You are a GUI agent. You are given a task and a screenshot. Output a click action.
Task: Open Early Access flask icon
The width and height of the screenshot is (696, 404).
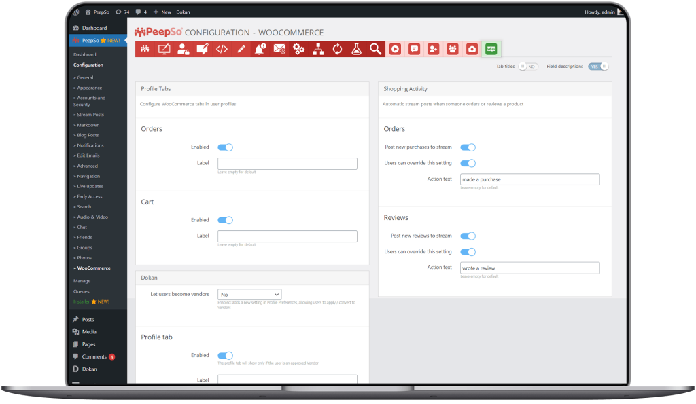pyautogui.click(x=356, y=49)
